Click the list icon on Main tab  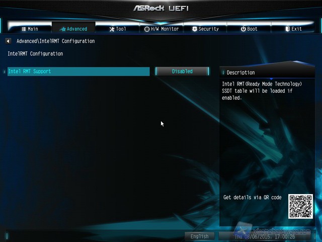click(23, 29)
